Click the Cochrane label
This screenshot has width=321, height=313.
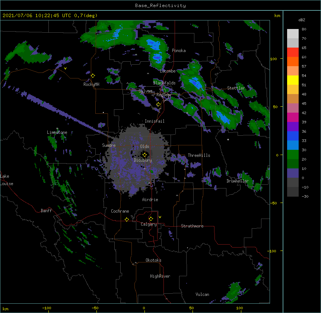(x=120, y=211)
